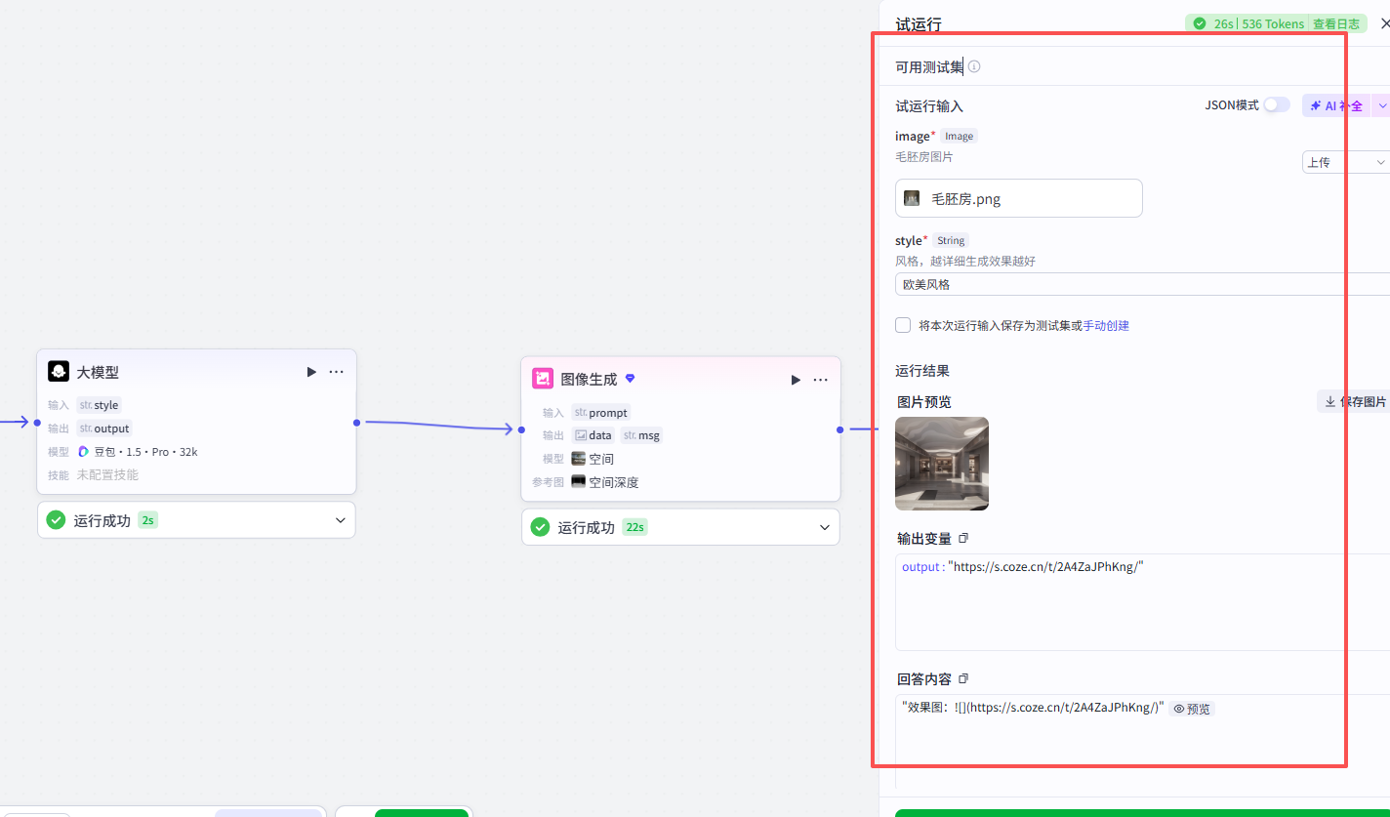Open the 上传 dropdown for image input
The image size is (1390, 817).
click(1346, 162)
